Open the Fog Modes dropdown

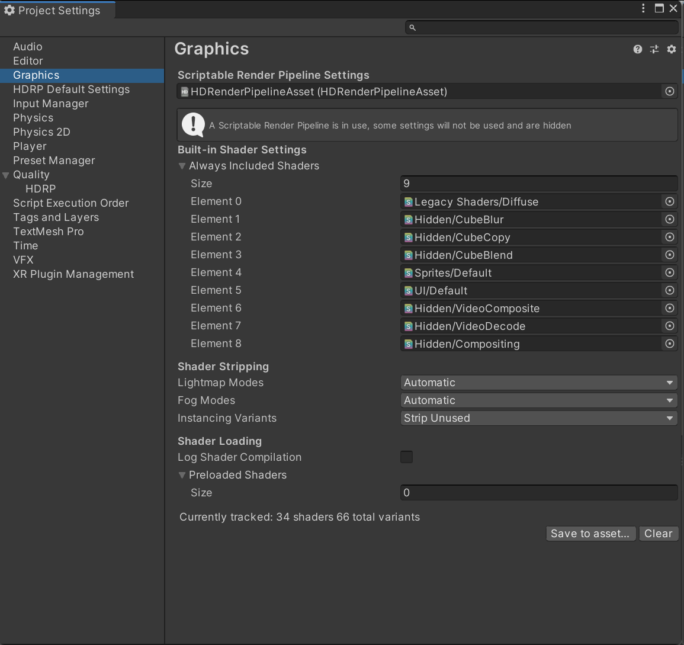539,400
